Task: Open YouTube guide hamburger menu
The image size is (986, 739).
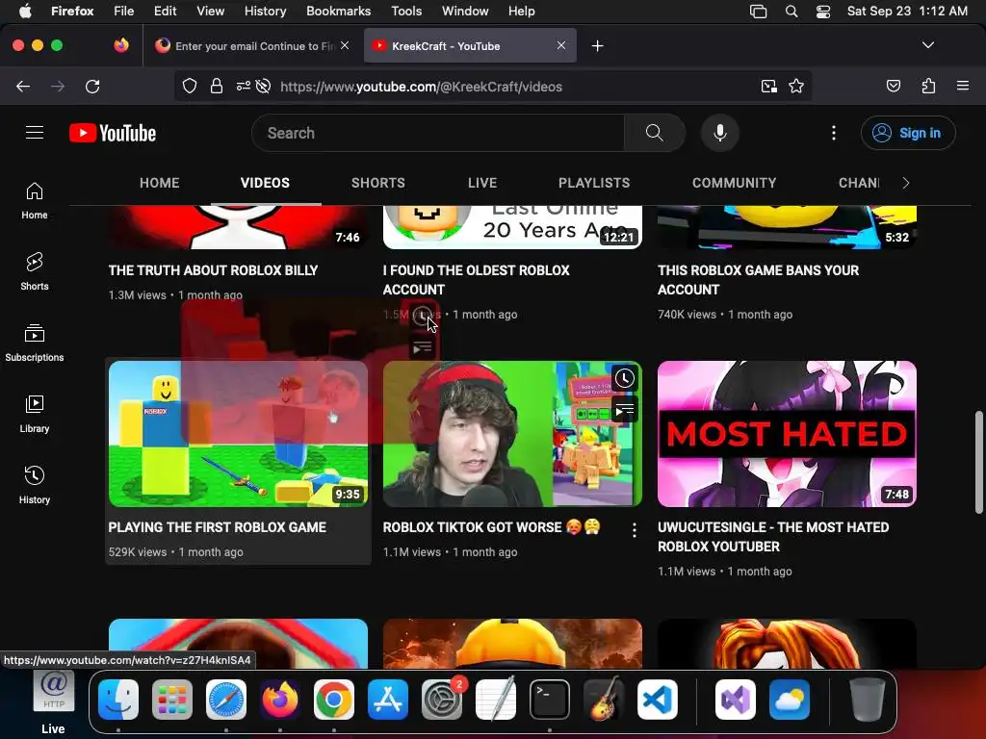Action: 35,133
